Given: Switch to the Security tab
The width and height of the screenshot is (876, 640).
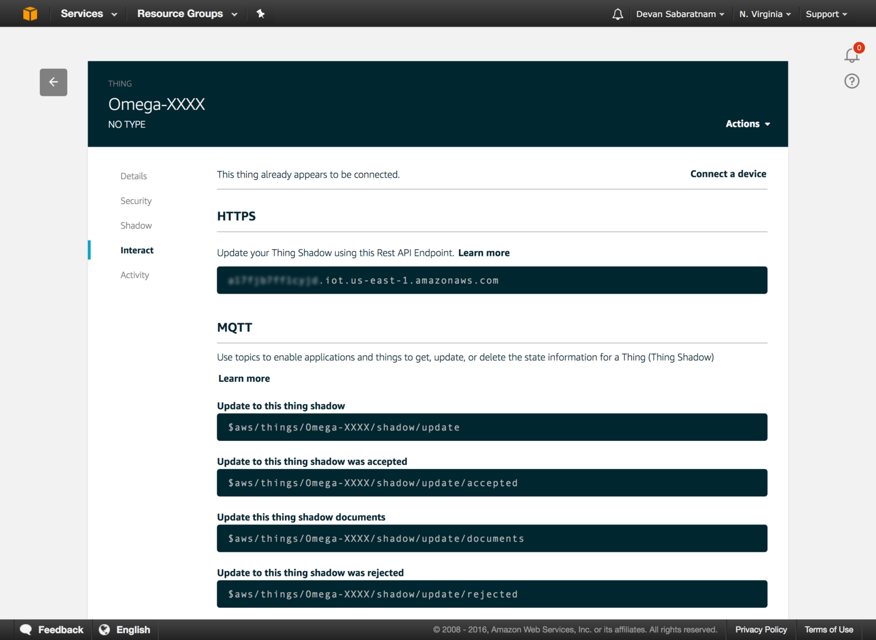Looking at the screenshot, I should 136,201.
